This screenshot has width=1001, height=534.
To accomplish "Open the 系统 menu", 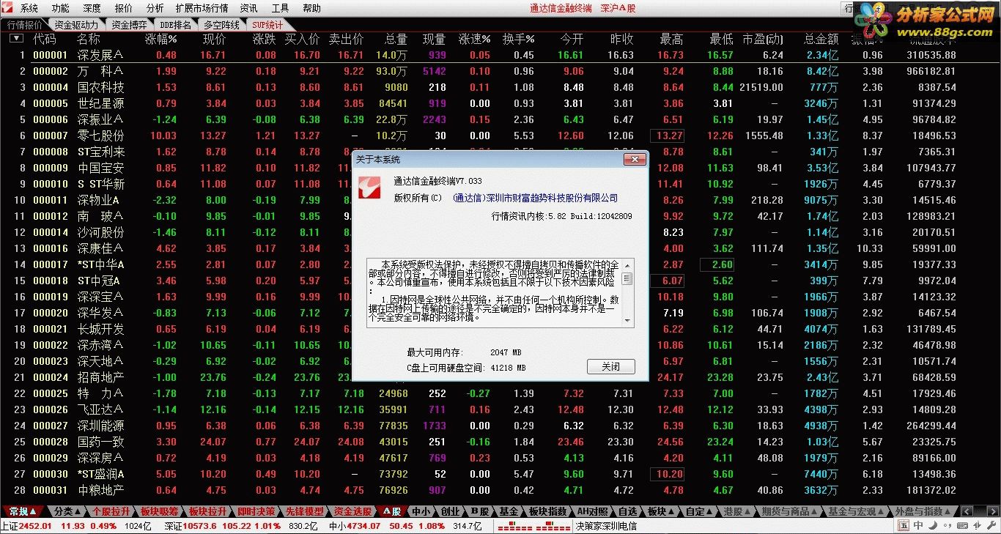I will click(29, 9).
